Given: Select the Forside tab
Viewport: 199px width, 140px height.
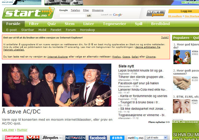Looking at the screenshot, I should [13, 24].
